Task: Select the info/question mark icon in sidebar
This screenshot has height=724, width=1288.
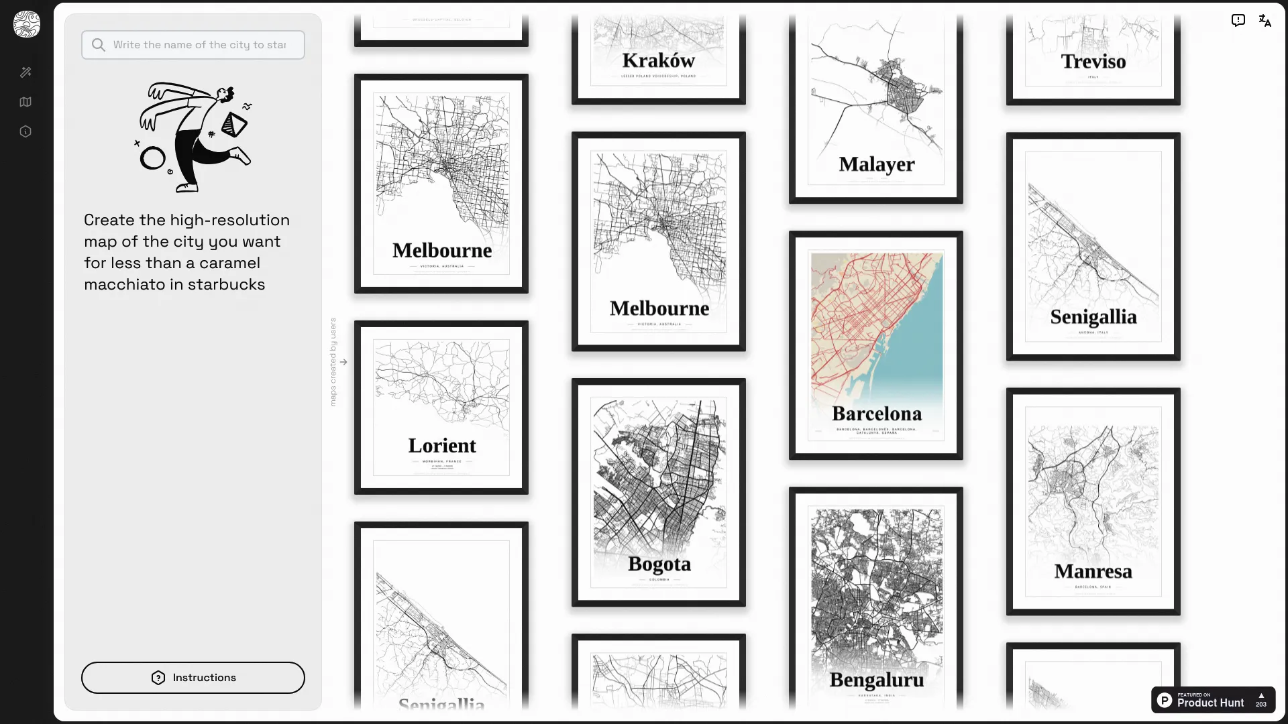Action: 25,131
